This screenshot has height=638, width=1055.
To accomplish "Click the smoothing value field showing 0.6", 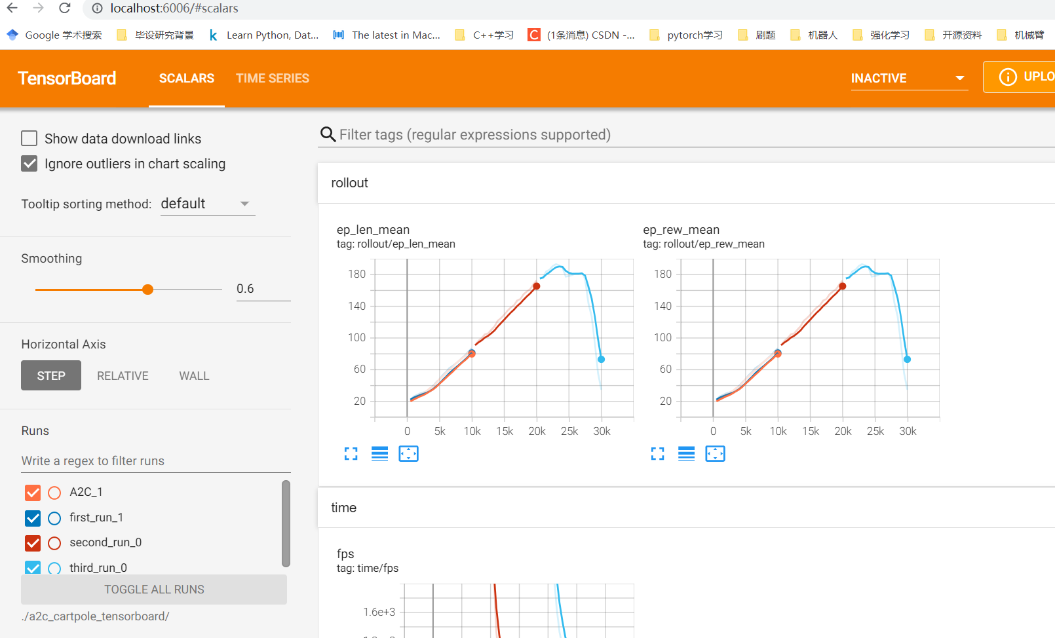I will 263,289.
